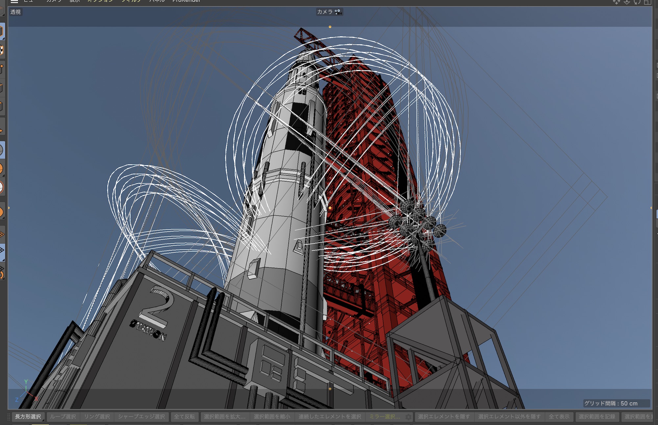Viewport: 658px width, 425px height.
Task: Open the パネル viewport menu
Action: coord(157,1)
